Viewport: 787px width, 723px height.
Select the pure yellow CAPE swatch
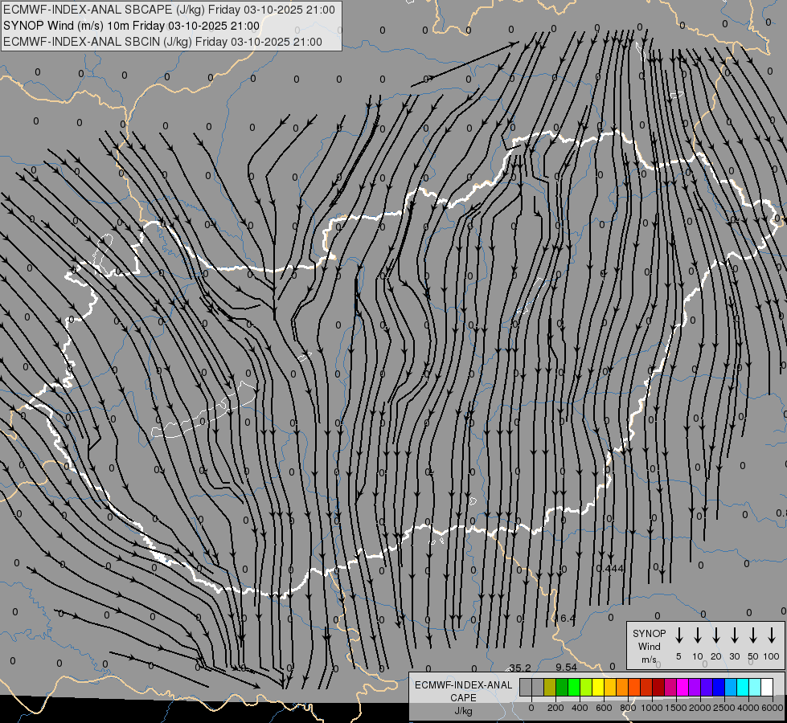tap(598, 688)
